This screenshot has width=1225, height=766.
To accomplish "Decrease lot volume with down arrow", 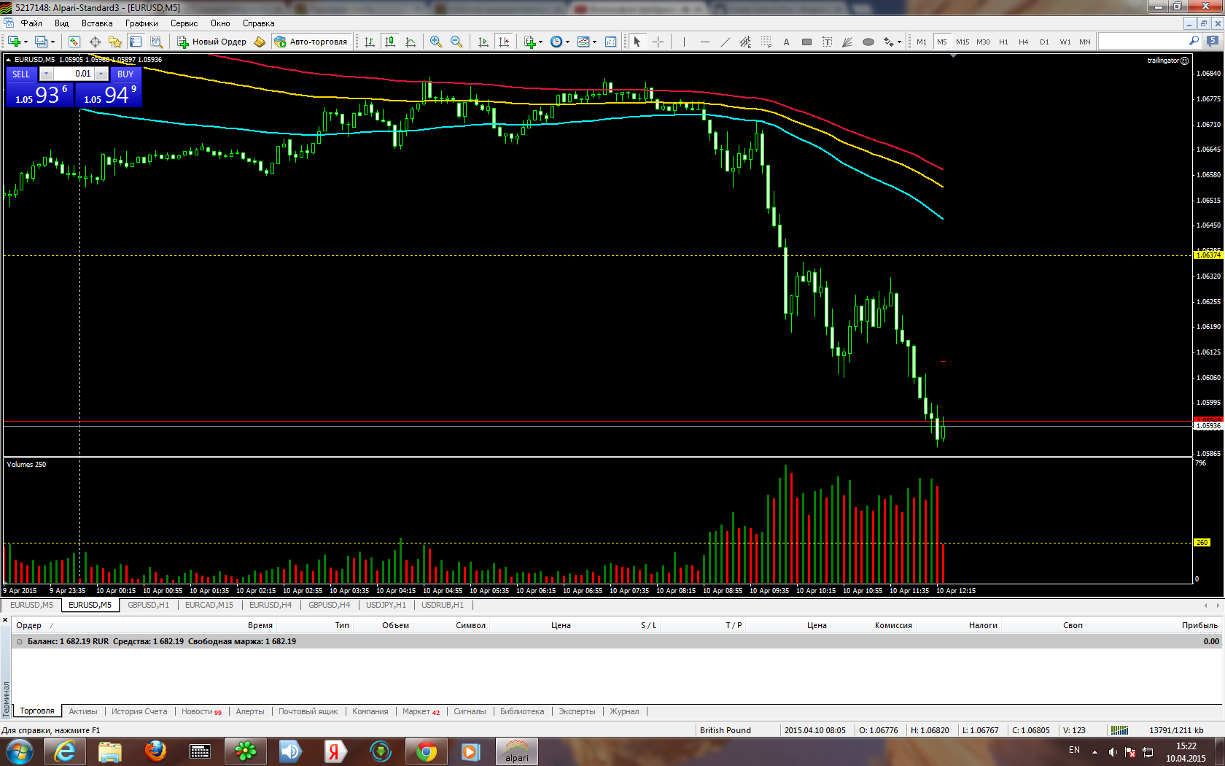I will coord(46,74).
